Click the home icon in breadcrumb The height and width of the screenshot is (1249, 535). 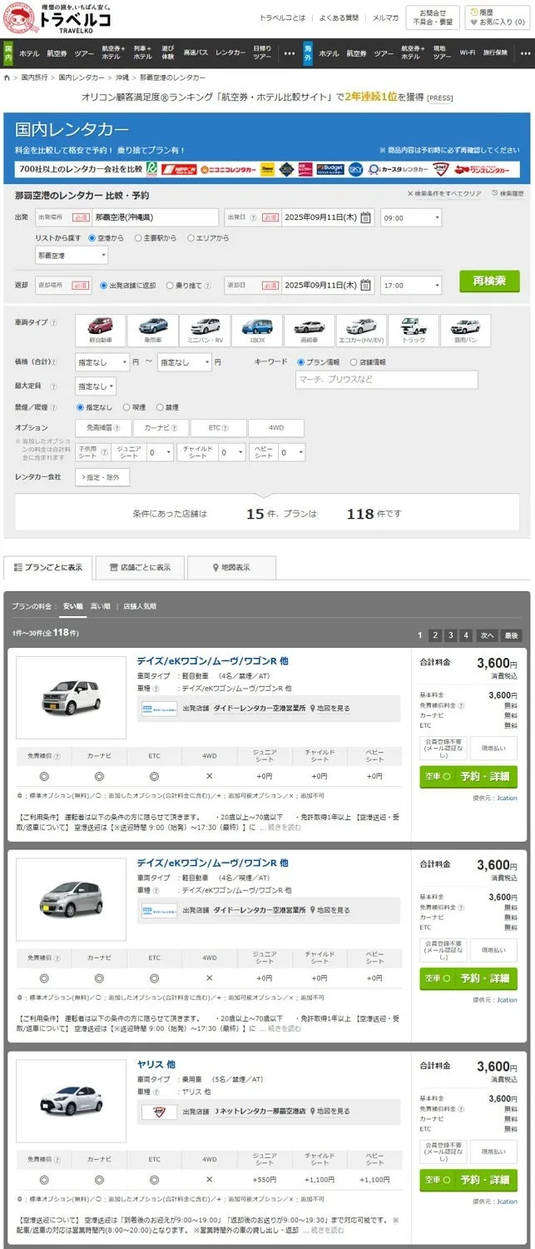coord(7,77)
